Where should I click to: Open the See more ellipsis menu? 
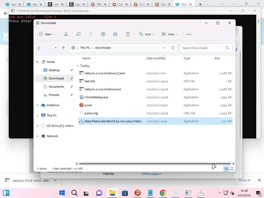pos(188,34)
